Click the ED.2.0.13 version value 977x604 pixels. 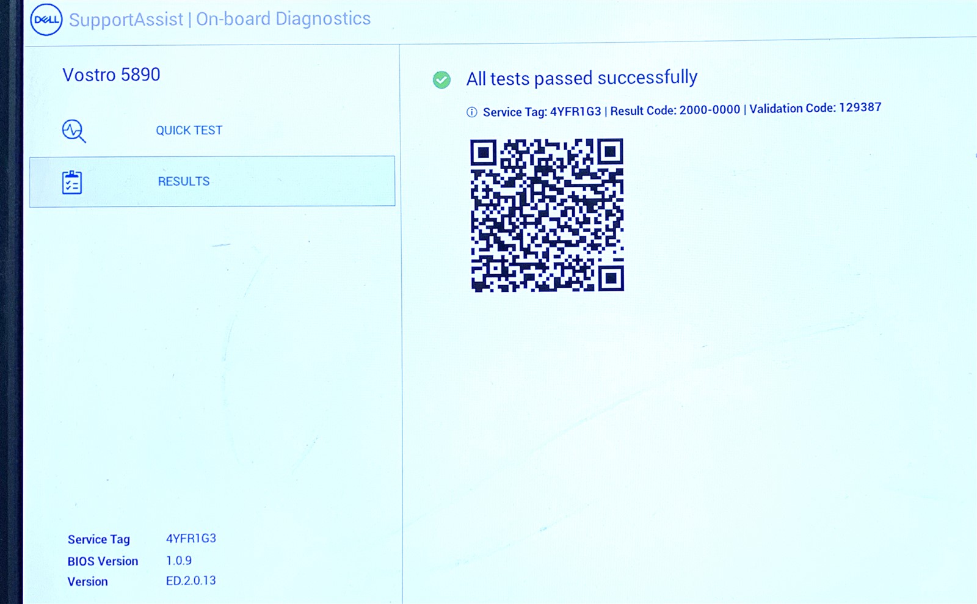(x=191, y=581)
